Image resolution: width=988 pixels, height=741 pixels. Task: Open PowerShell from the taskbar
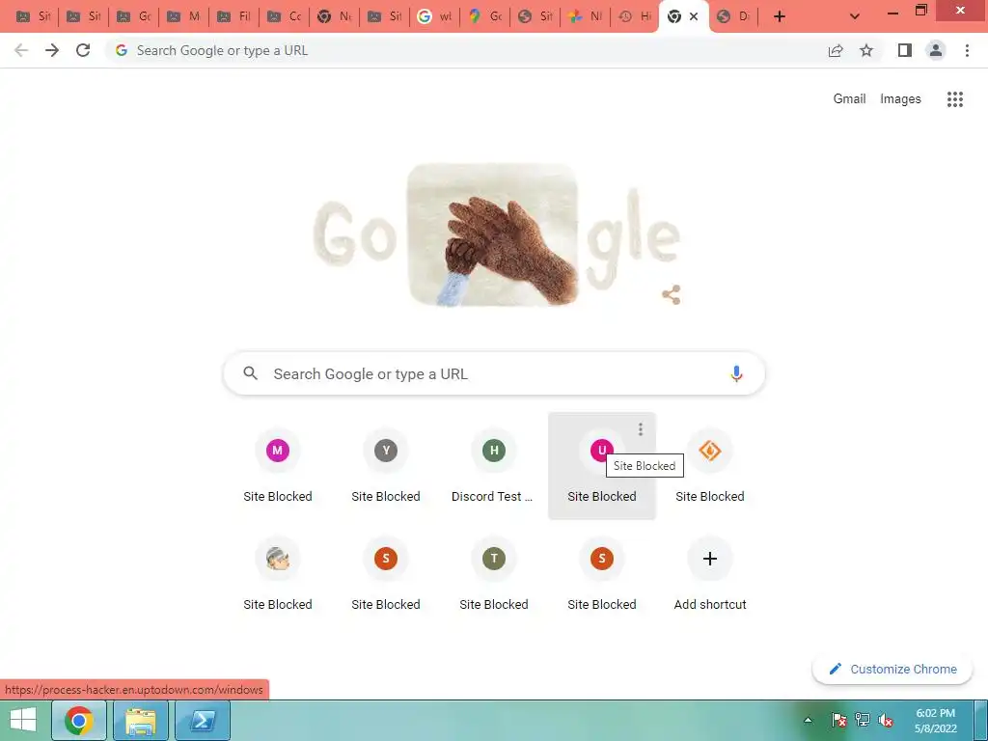point(203,720)
